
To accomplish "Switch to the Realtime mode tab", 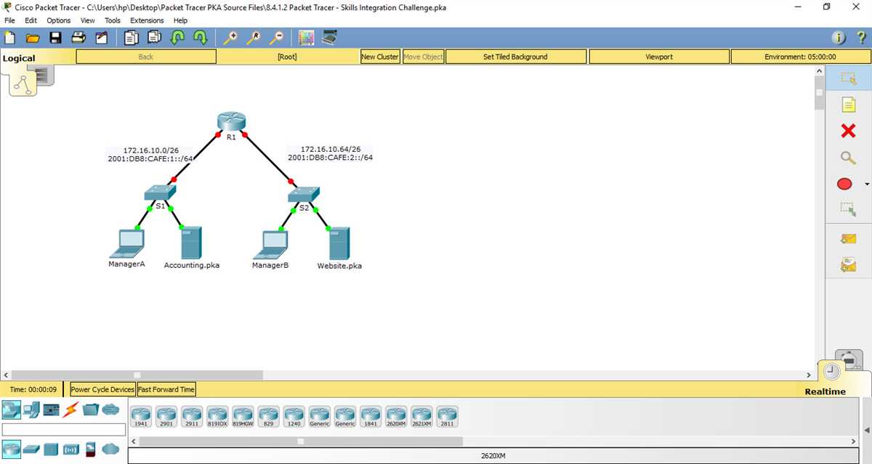I will 825,391.
